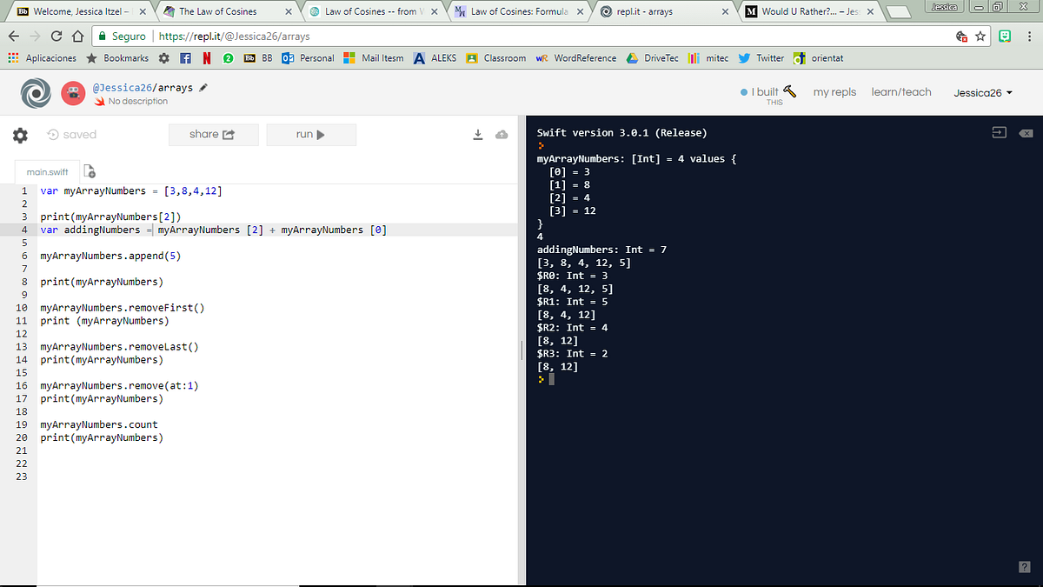
Task: Switch to the main.swift tab
Action: pos(47,172)
